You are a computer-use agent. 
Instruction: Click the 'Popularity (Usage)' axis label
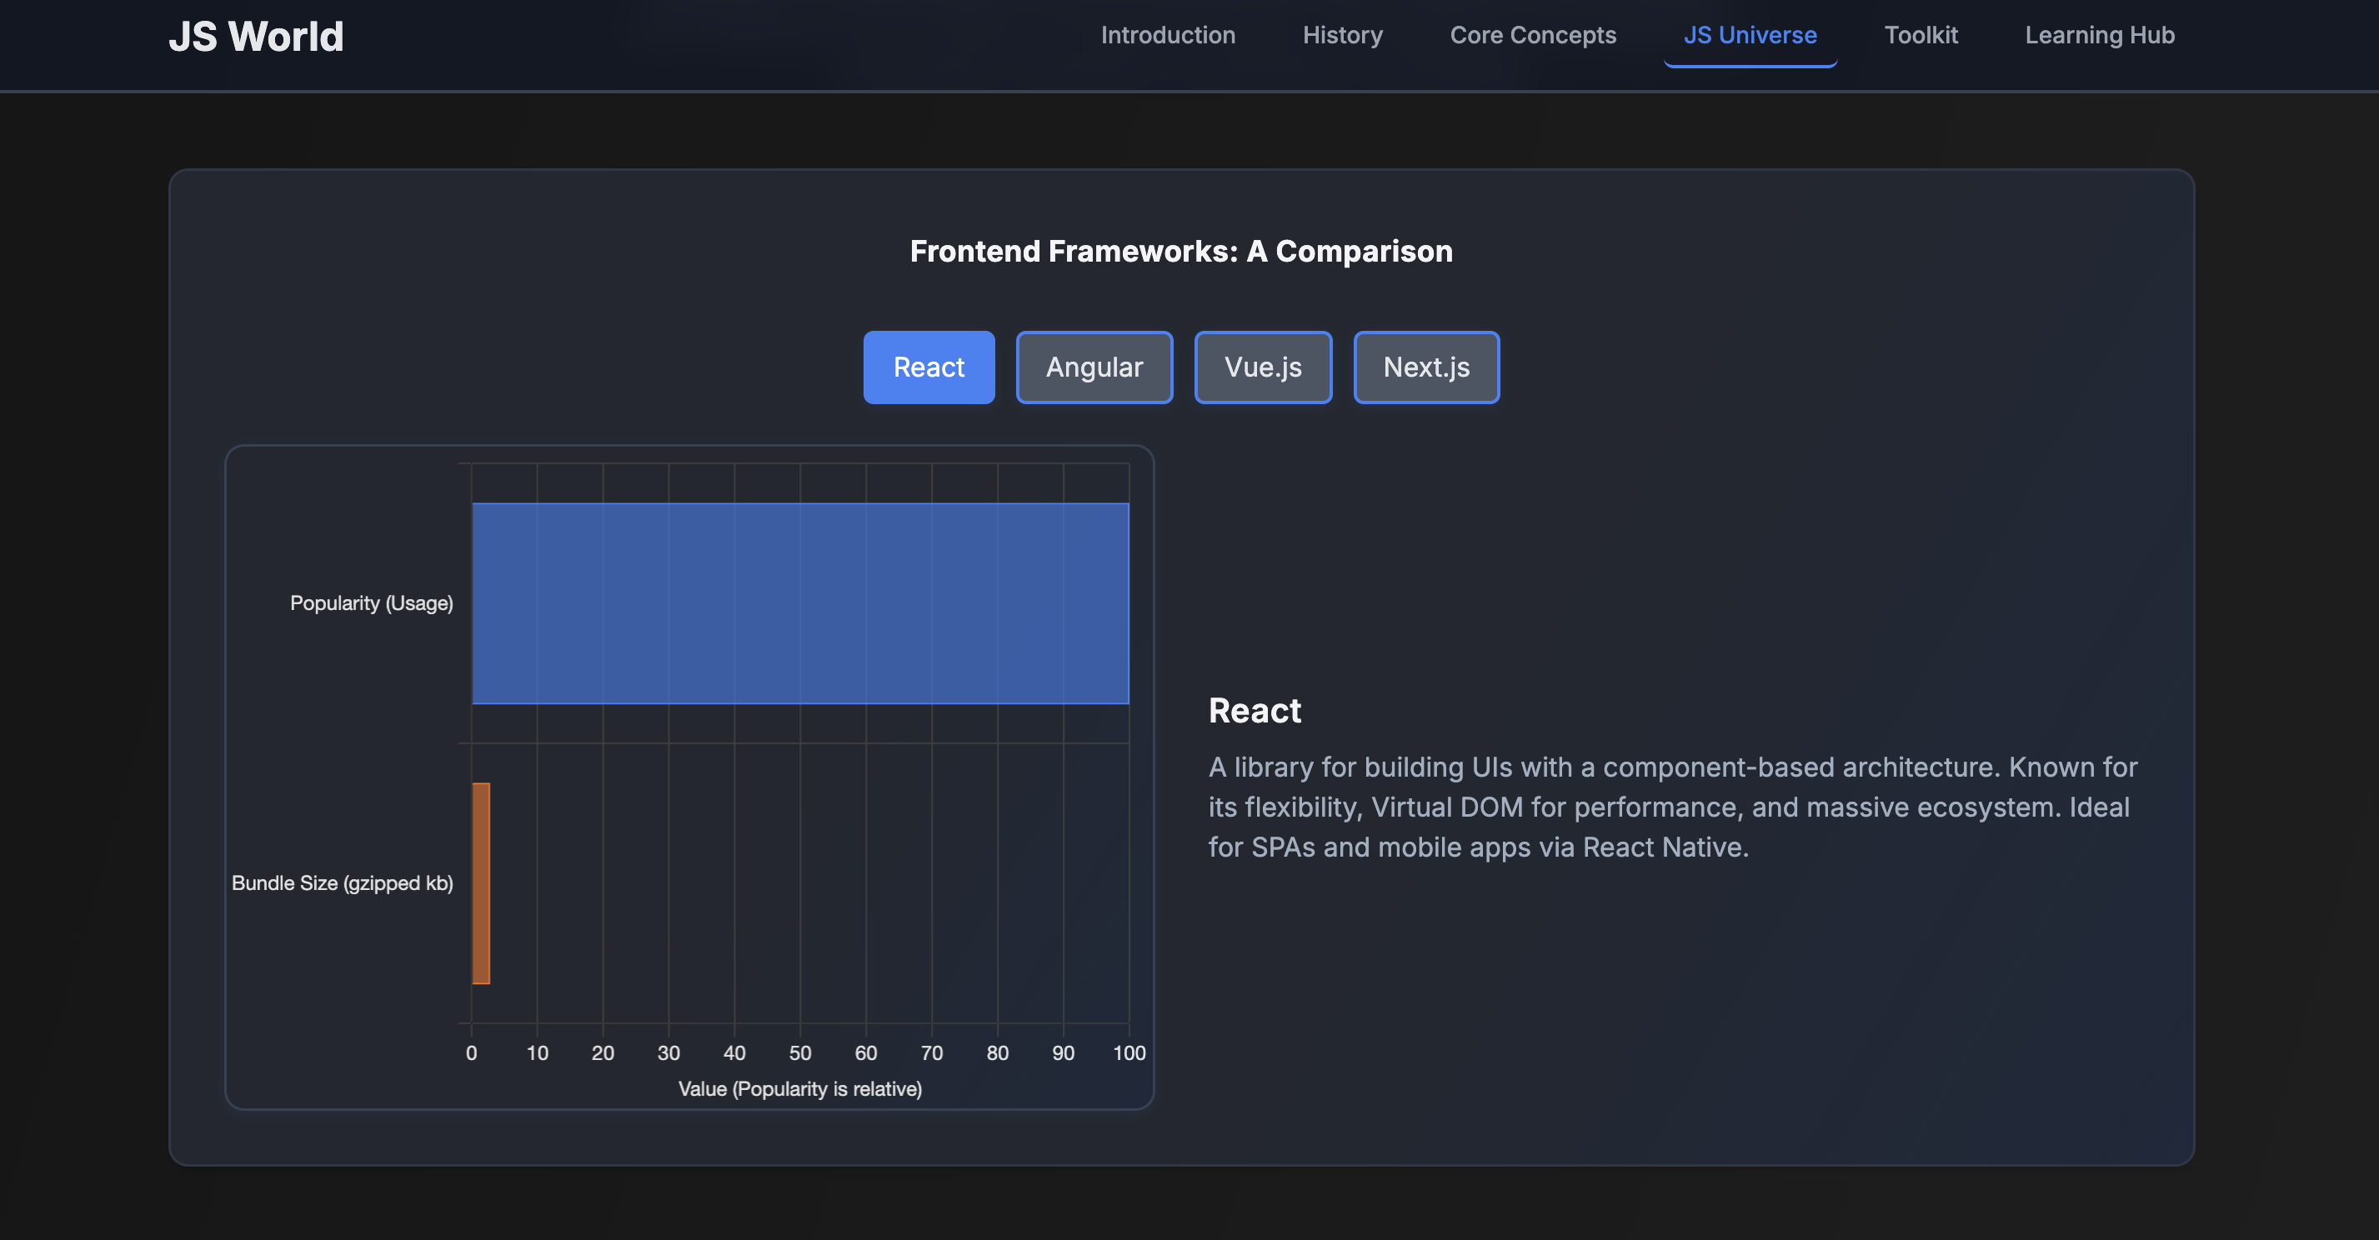(371, 603)
